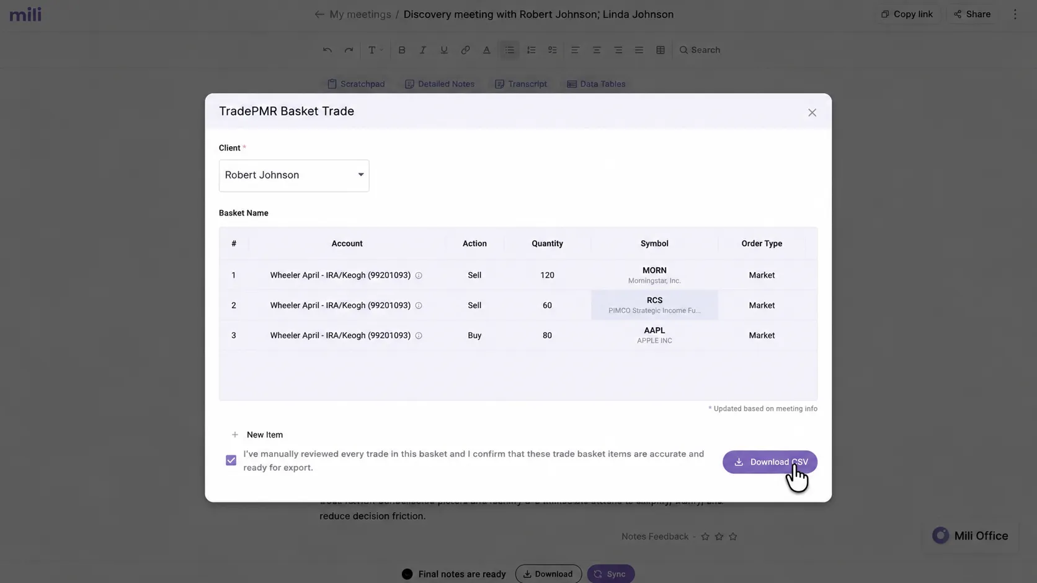Viewport: 1037px width, 583px height.
Task: Click the Share button
Action: click(972, 14)
